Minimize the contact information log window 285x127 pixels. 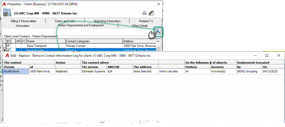[x=255, y=56]
